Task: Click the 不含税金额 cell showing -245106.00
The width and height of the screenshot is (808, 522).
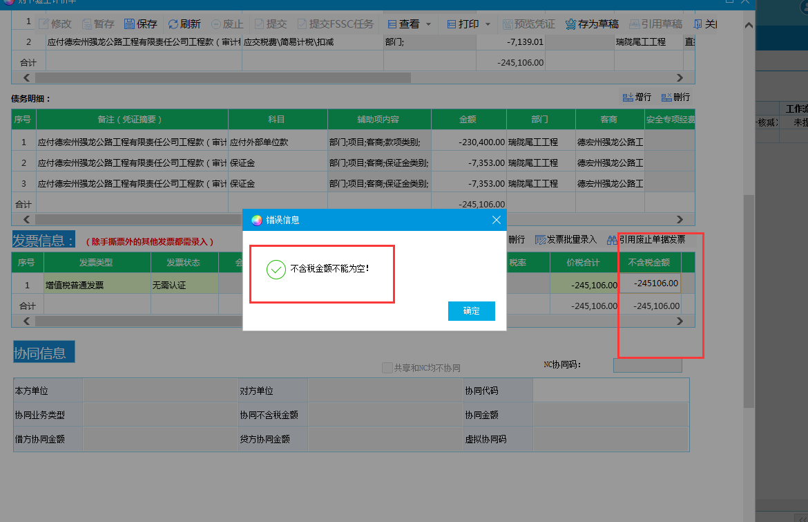Action: tap(650, 283)
